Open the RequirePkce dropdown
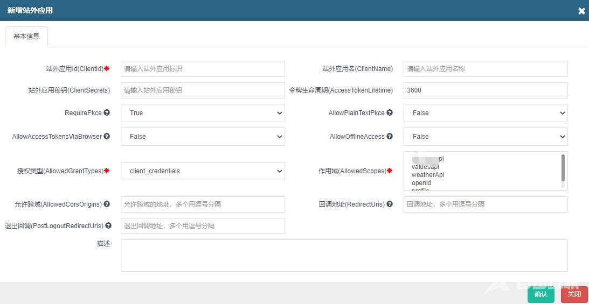 203,113
